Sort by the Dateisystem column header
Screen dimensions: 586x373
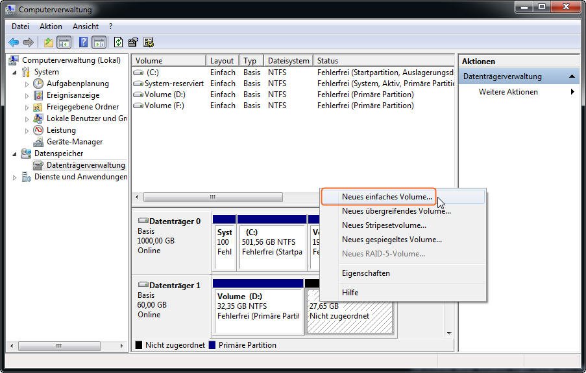pos(288,61)
